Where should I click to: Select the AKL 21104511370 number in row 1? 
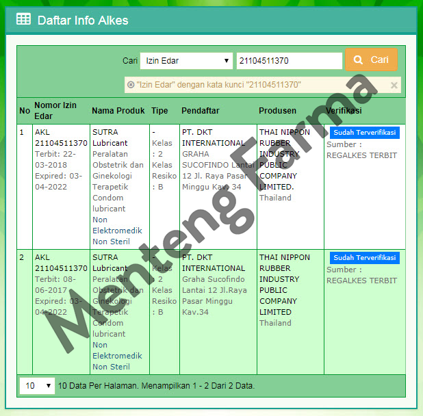pos(60,138)
